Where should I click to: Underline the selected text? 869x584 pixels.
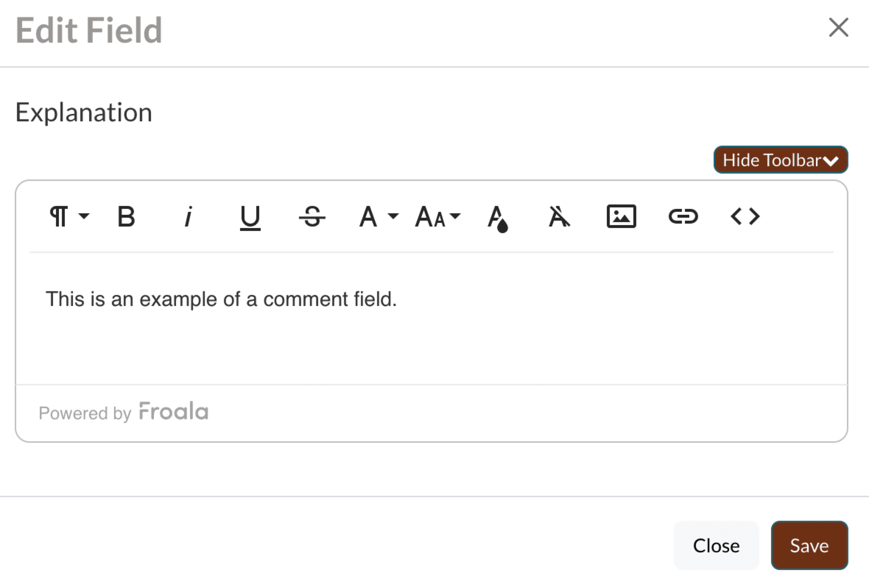click(x=250, y=217)
